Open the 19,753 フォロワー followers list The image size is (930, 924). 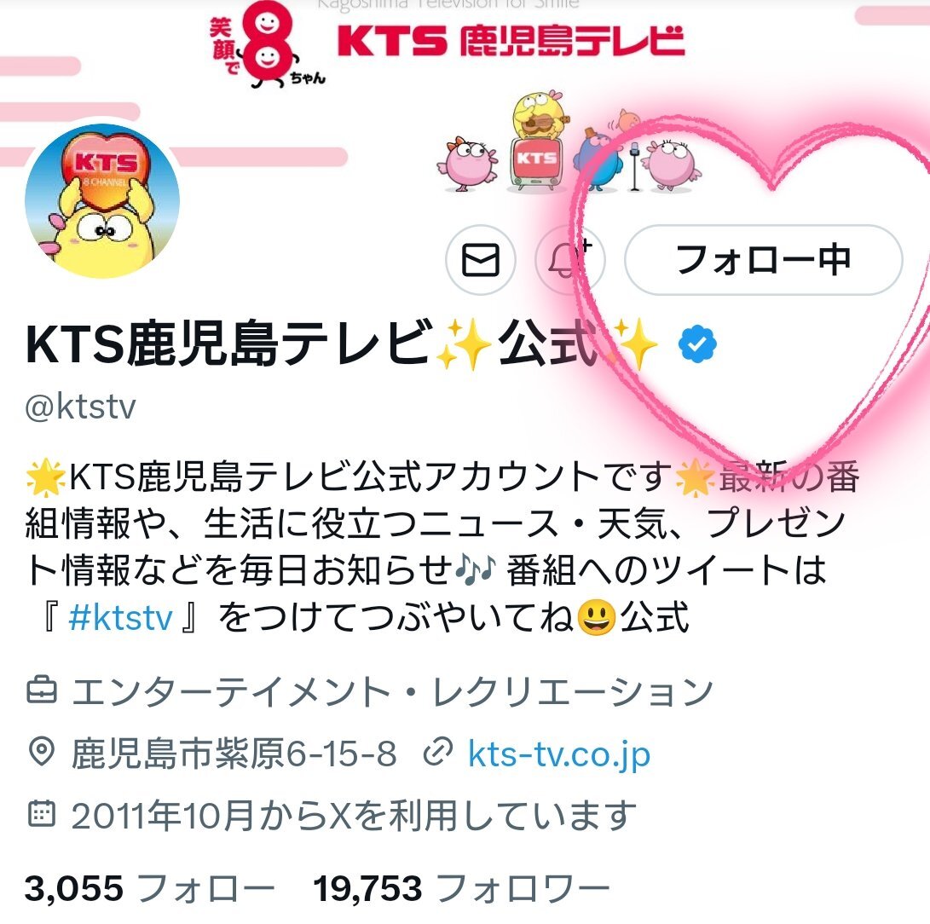coord(461,888)
